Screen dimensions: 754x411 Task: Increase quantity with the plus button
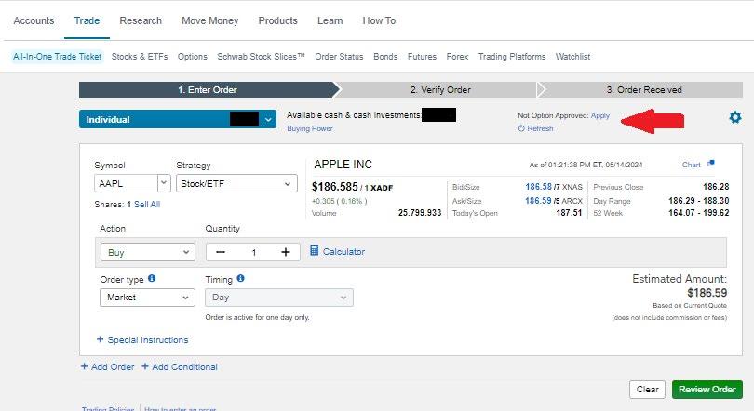286,252
